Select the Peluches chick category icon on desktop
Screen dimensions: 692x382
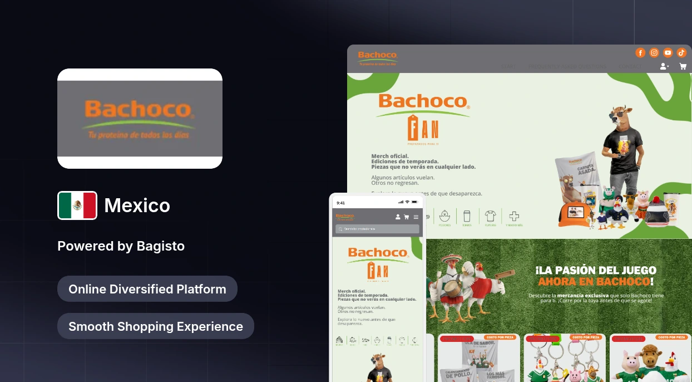(444, 217)
